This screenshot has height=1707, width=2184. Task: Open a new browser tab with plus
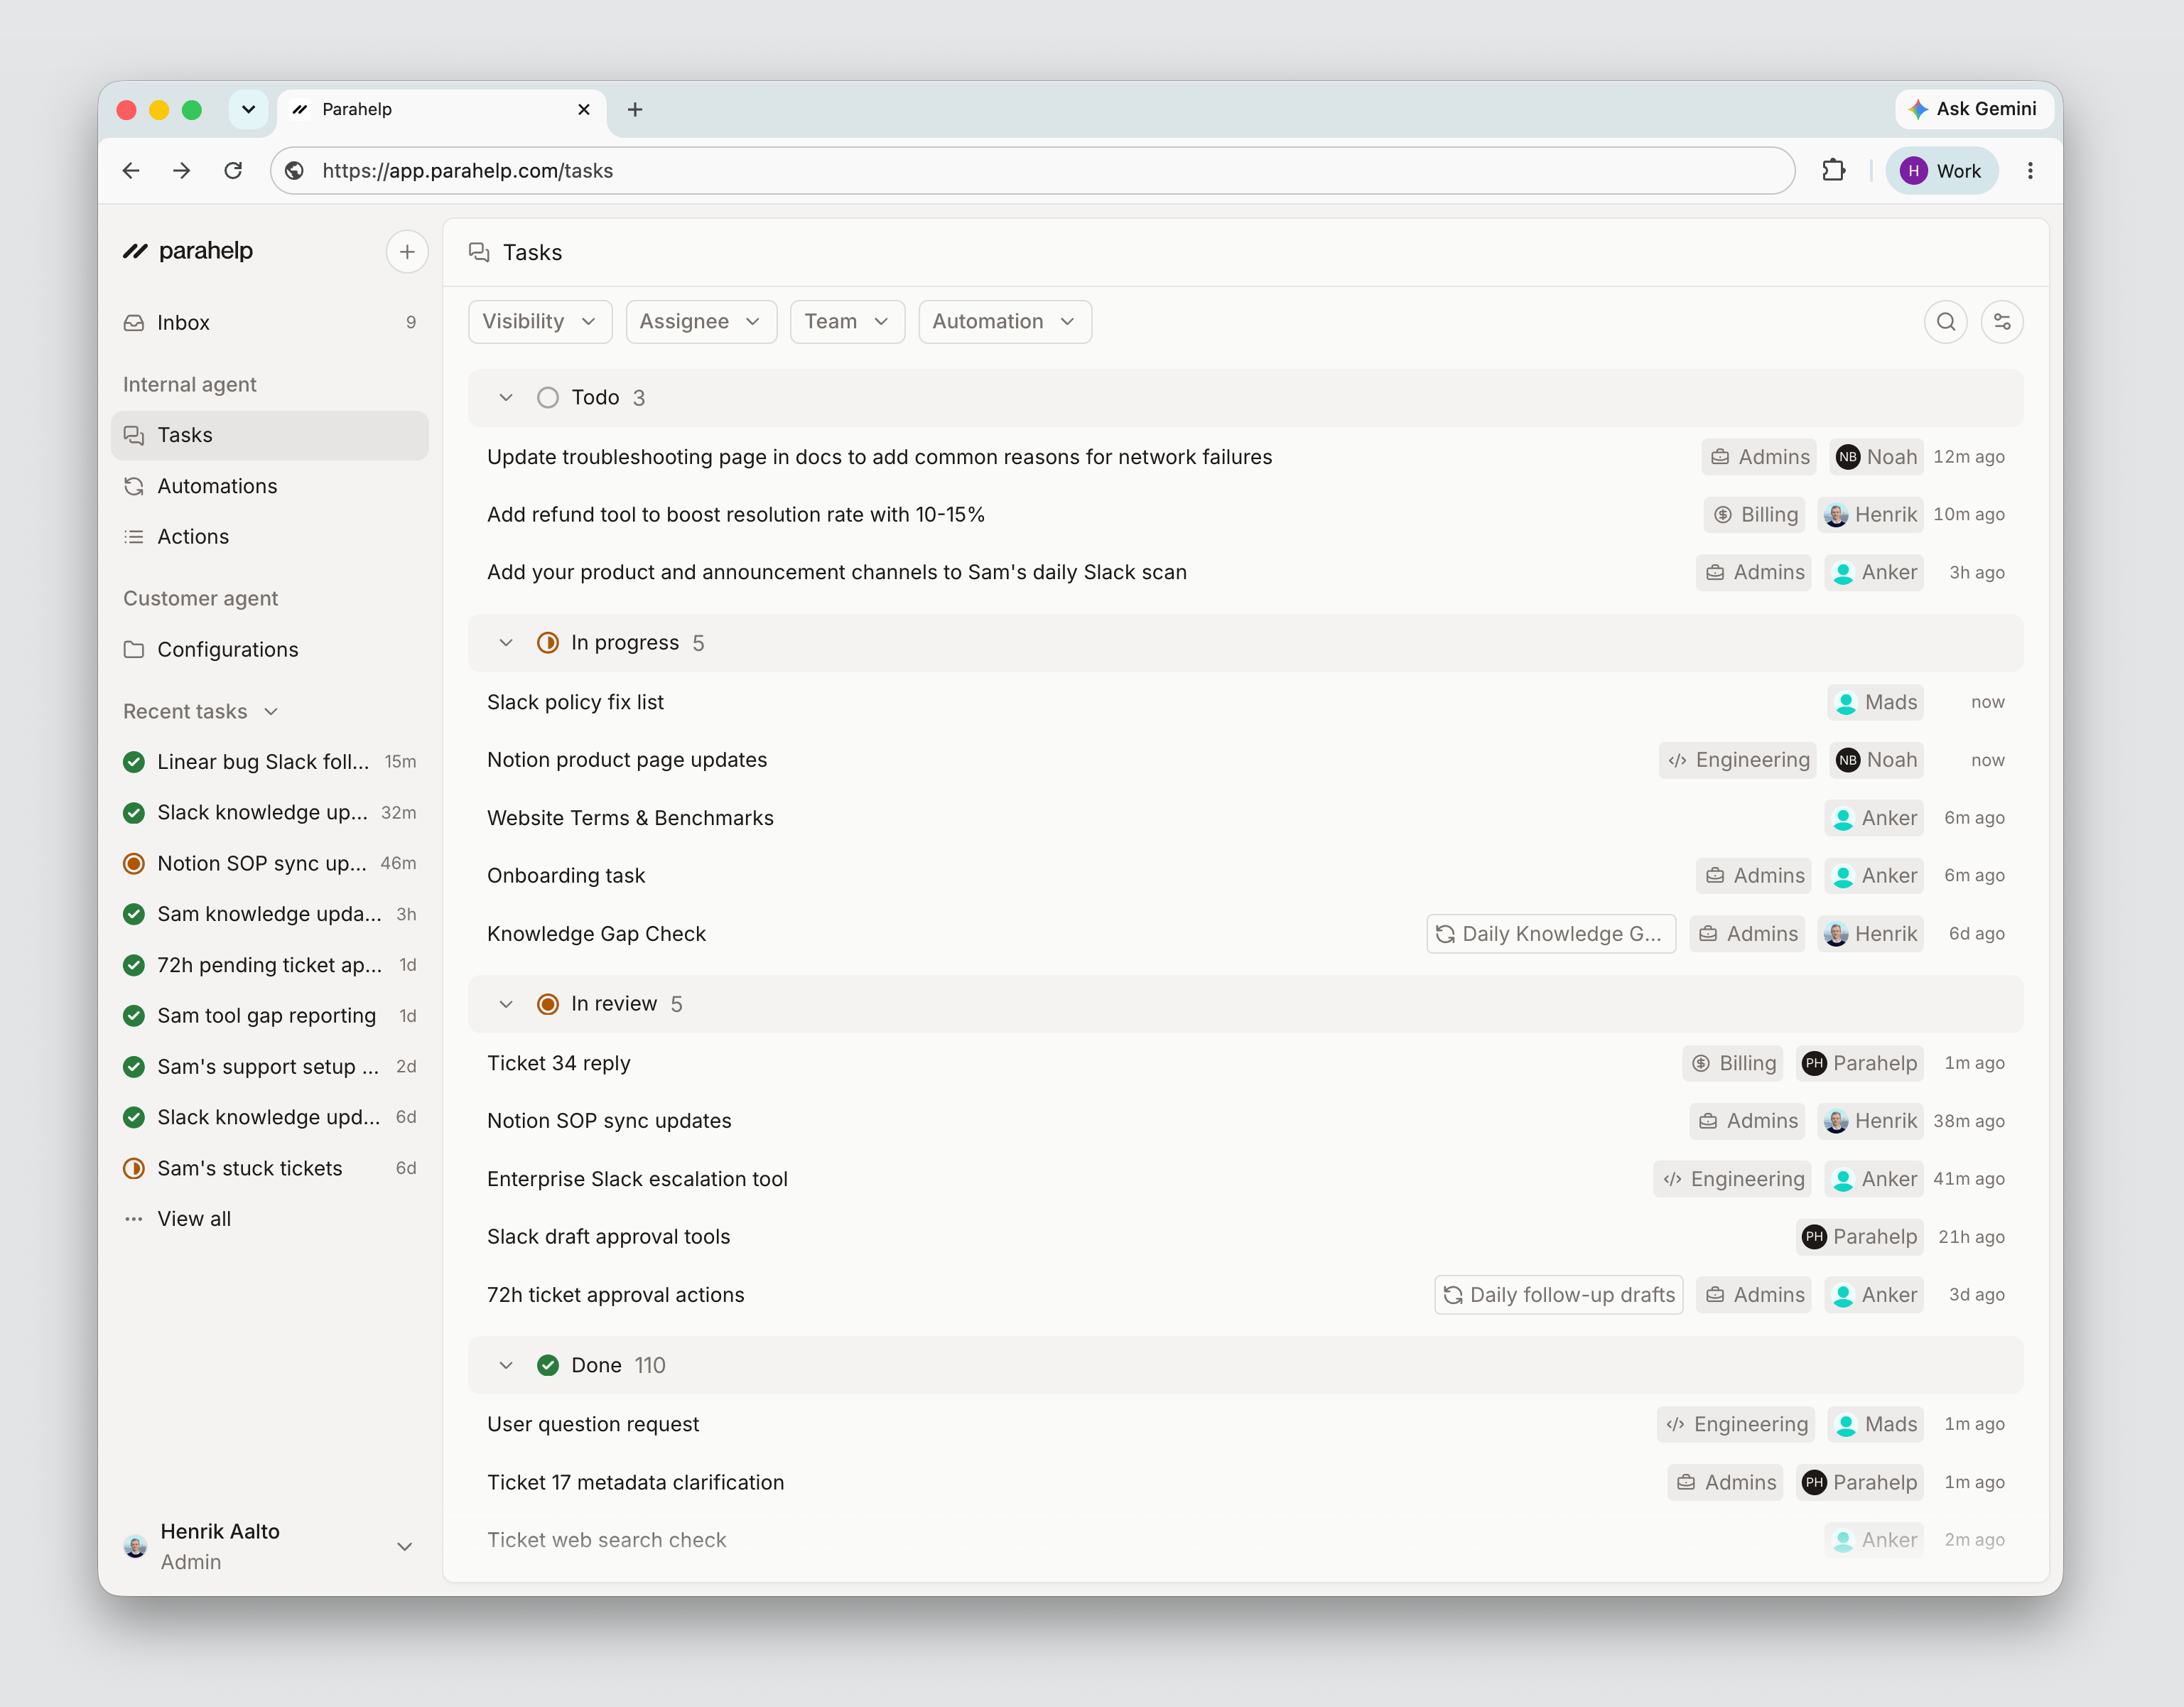pos(635,110)
